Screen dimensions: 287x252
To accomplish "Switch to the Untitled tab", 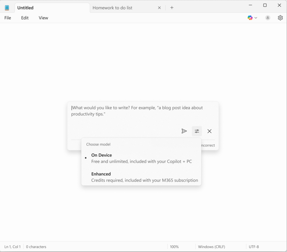I will coord(52,8).
